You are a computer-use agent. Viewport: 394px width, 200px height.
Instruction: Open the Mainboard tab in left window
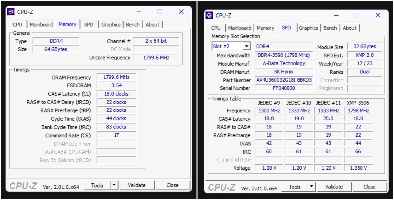pos(41,24)
